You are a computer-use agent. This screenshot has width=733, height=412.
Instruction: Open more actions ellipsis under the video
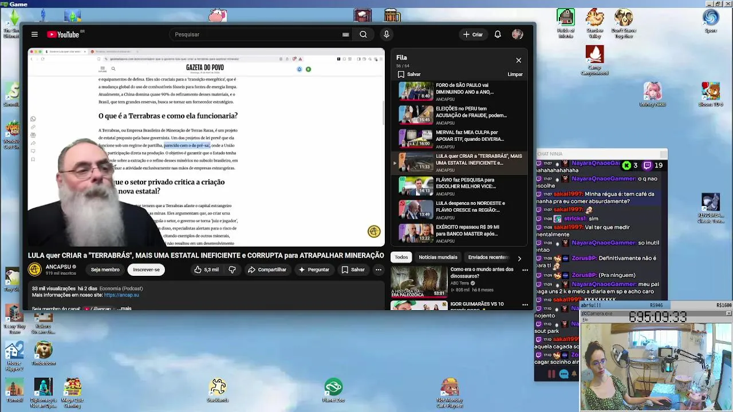click(x=379, y=270)
